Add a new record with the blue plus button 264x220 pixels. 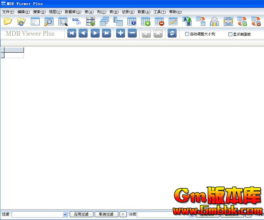[x=120, y=33]
